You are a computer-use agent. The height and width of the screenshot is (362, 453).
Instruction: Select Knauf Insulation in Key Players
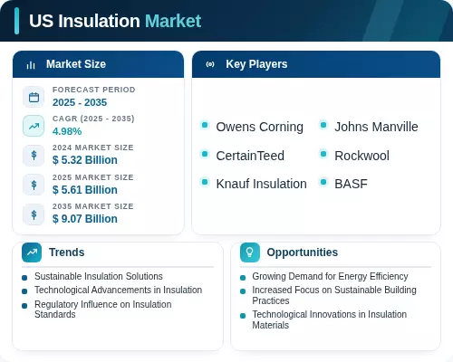(x=262, y=184)
